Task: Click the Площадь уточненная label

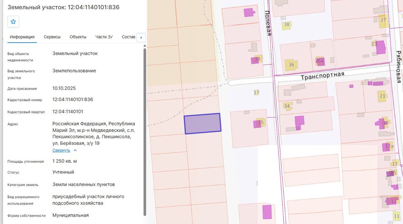Action: click(x=26, y=162)
